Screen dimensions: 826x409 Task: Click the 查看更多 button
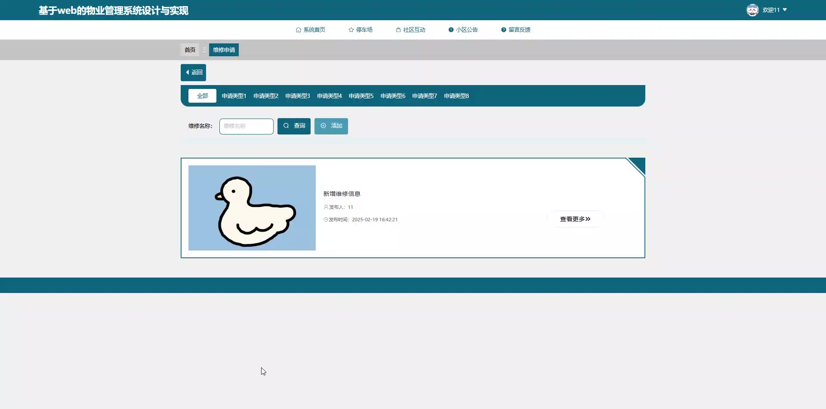575,219
